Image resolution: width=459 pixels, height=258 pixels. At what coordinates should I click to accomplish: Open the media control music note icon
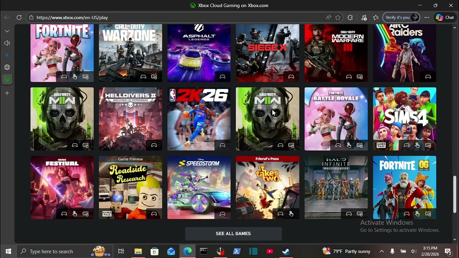364,17
